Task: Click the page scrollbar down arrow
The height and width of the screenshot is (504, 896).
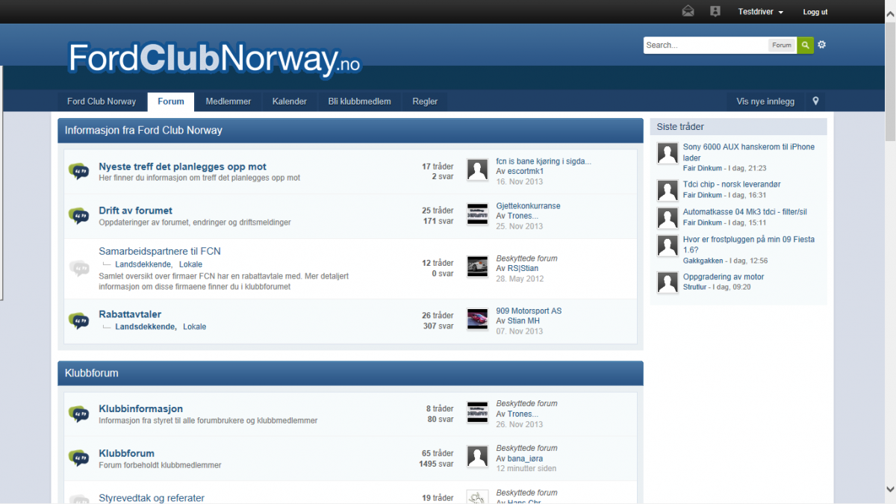Action: click(890, 489)
